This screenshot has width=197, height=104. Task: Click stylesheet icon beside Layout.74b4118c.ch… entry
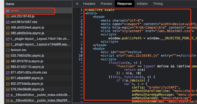[x=8, y=39]
